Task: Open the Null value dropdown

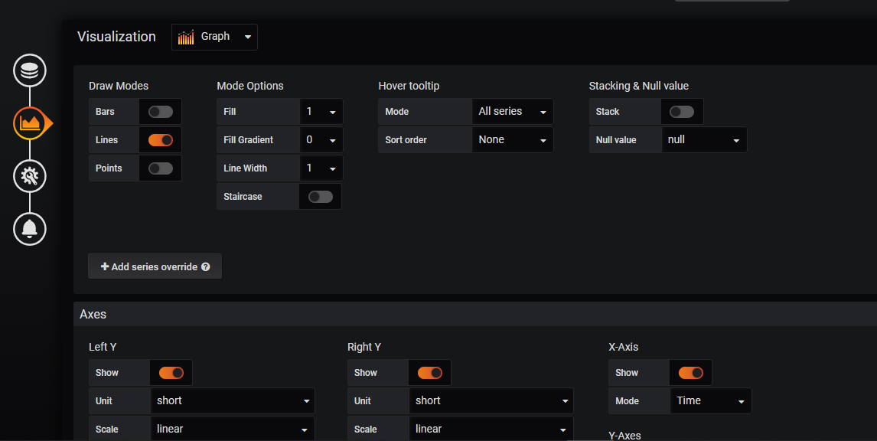Action: pyautogui.click(x=704, y=140)
